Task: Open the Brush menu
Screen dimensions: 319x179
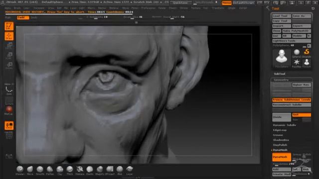Action: (x=17, y=8)
